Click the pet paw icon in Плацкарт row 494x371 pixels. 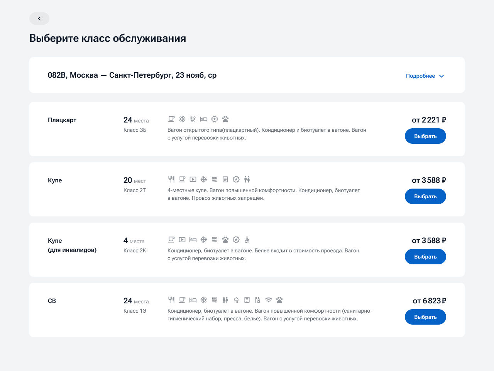[x=225, y=119]
